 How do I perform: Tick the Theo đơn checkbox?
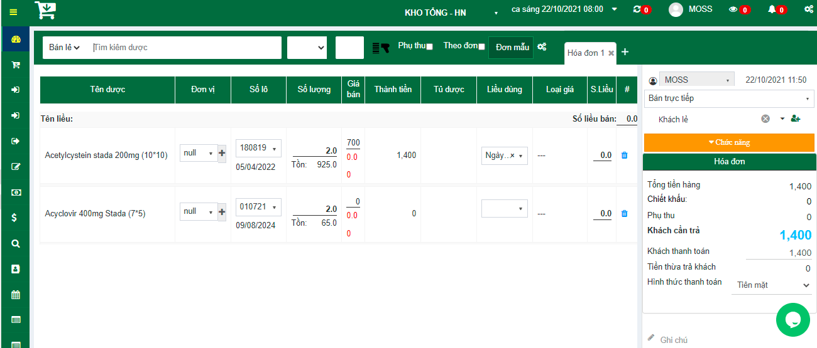[x=481, y=47]
